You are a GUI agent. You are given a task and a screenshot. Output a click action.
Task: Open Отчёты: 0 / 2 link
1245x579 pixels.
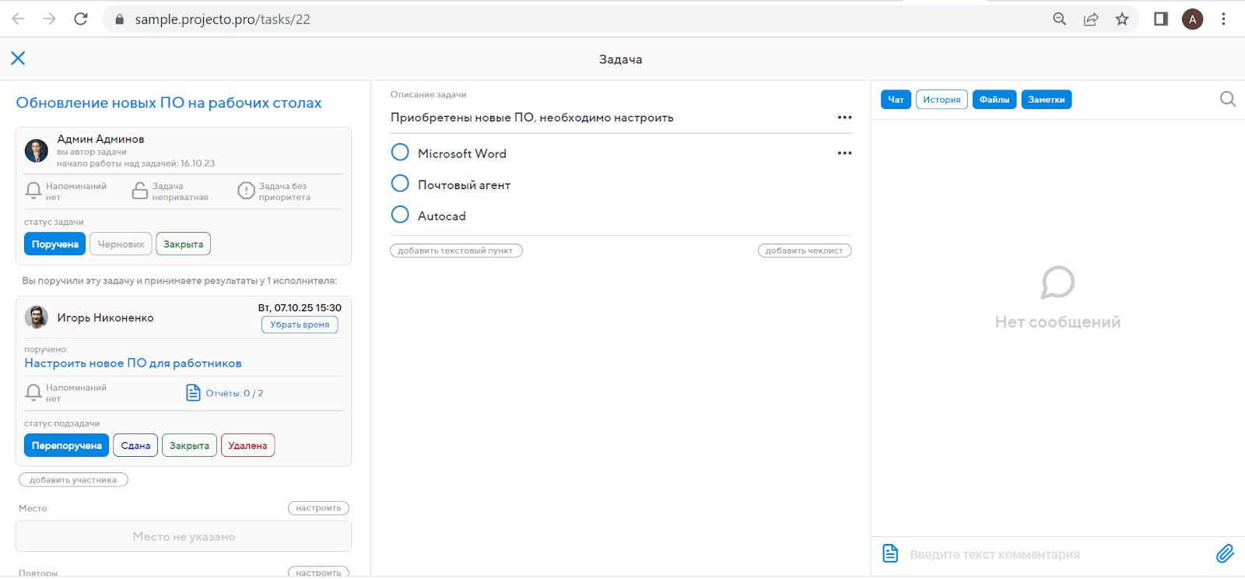(x=234, y=393)
